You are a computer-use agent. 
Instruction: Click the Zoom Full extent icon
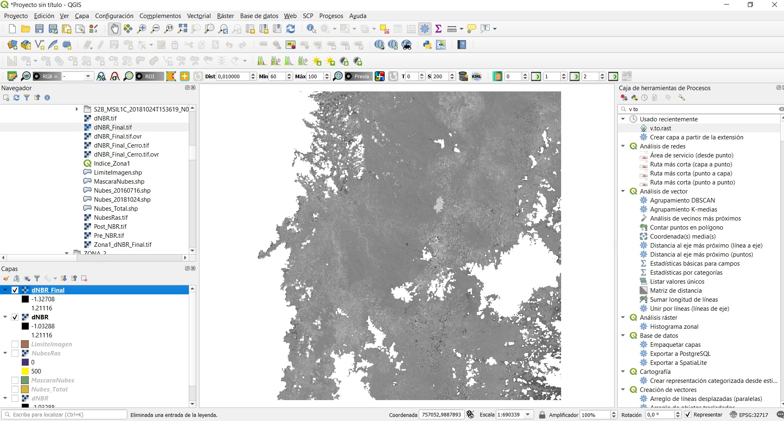click(x=182, y=29)
